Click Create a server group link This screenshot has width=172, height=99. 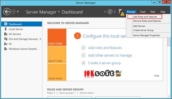105,63
